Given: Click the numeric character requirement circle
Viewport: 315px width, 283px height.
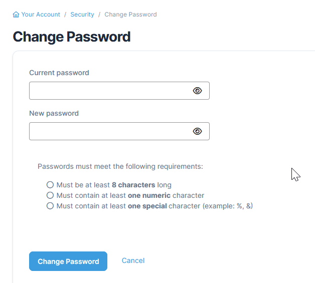Looking at the screenshot, I should click(50, 195).
